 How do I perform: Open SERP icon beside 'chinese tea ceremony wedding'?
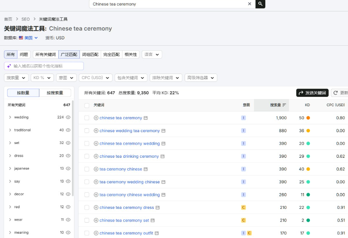click(x=163, y=144)
